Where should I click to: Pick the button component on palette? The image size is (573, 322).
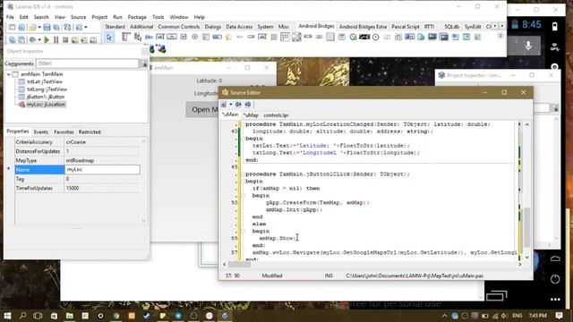[x=172, y=37]
